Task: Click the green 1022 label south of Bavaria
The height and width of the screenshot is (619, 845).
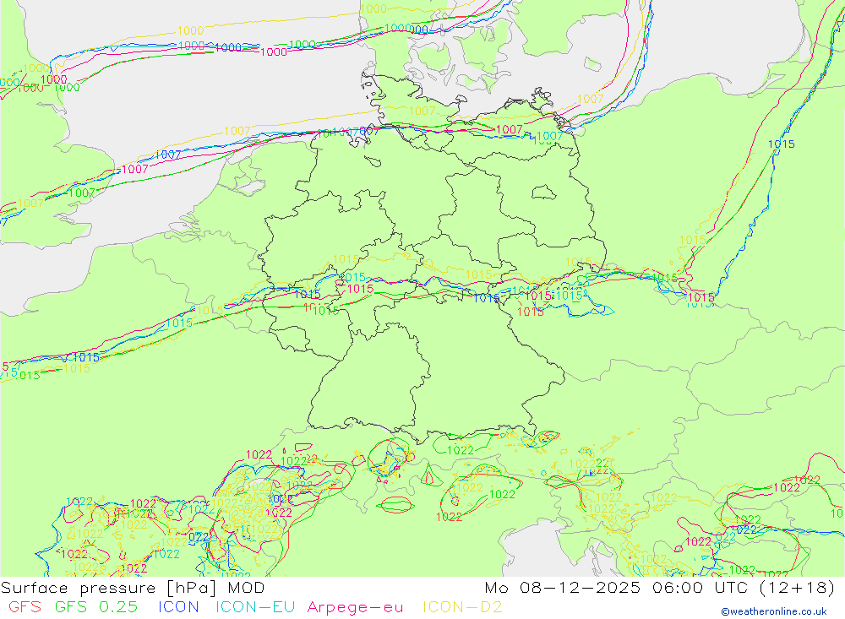Action: 461,450
